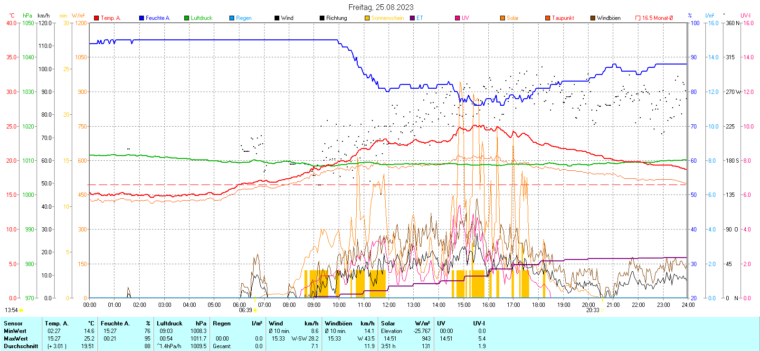
Task: Click the blue Feuchte A. legend square
Action: (x=142, y=18)
